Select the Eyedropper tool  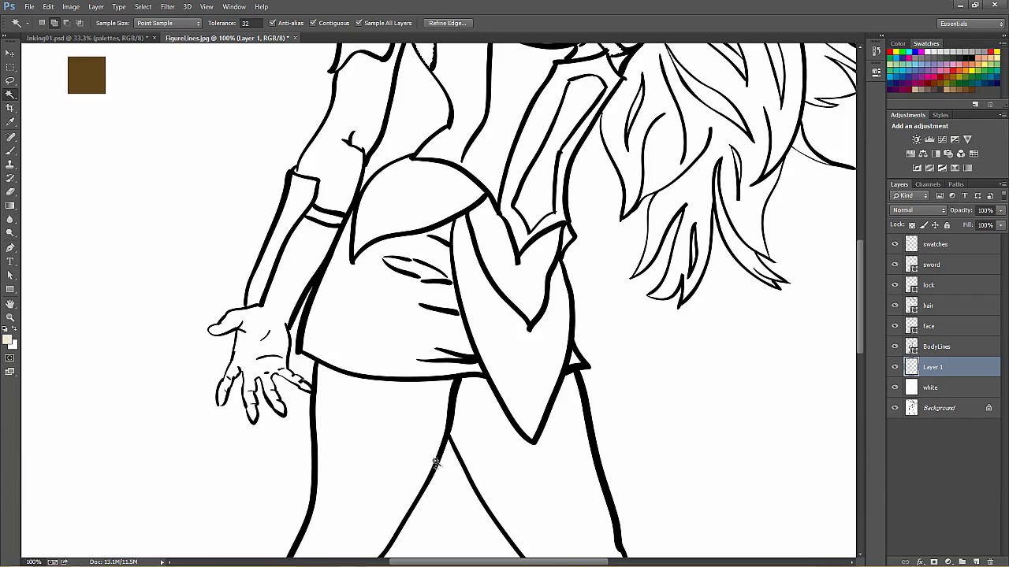(10, 122)
